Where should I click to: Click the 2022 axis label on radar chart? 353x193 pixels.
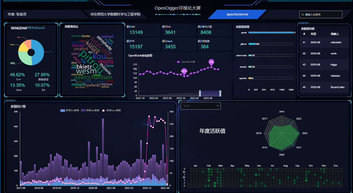tap(305, 133)
